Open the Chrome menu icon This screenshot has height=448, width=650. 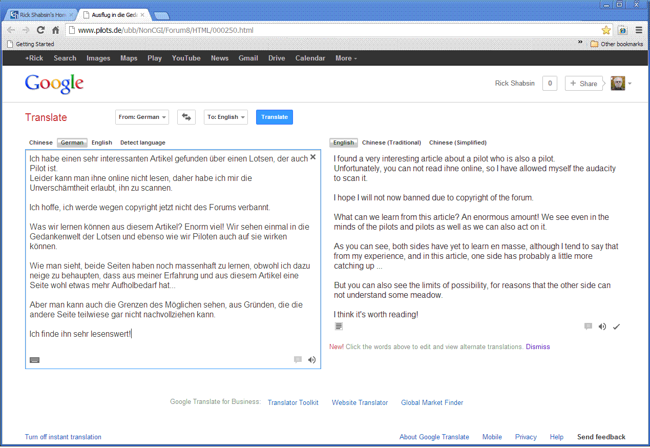(x=639, y=30)
